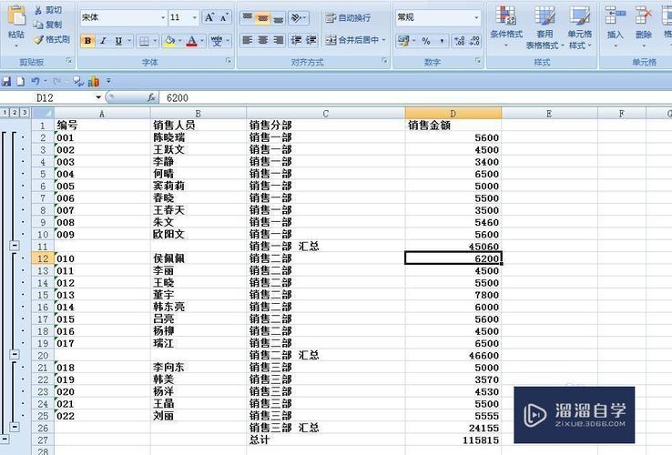Click the insert function fx icon
The width and height of the screenshot is (672, 455).
[x=151, y=97]
